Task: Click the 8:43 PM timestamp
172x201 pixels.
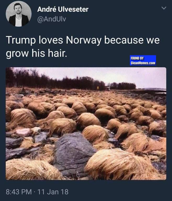Action: (x=19, y=192)
